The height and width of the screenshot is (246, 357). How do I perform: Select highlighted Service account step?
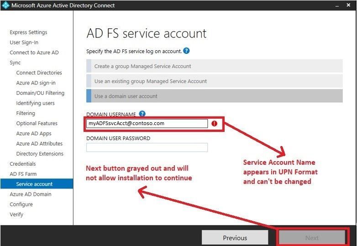pos(37,184)
